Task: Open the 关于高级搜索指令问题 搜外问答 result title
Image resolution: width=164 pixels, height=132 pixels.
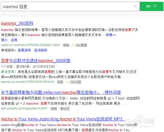Action: coord(61,92)
